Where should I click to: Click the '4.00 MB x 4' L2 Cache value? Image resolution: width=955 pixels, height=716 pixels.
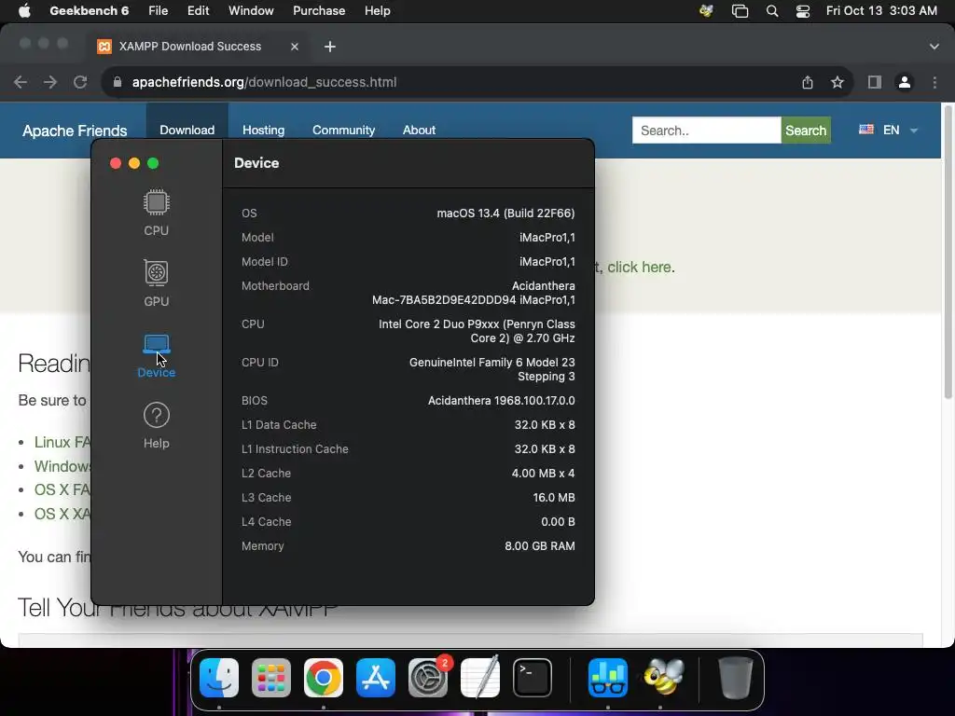tap(544, 473)
